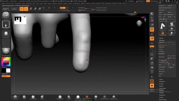Select the black secondary color swatch
Screen dimensions: 179x101
click(x=4, y=70)
